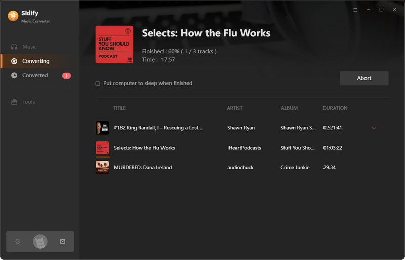Click the Crime Junkie episode thumbnail
Image resolution: width=405 pixels, height=260 pixels.
pyautogui.click(x=102, y=167)
